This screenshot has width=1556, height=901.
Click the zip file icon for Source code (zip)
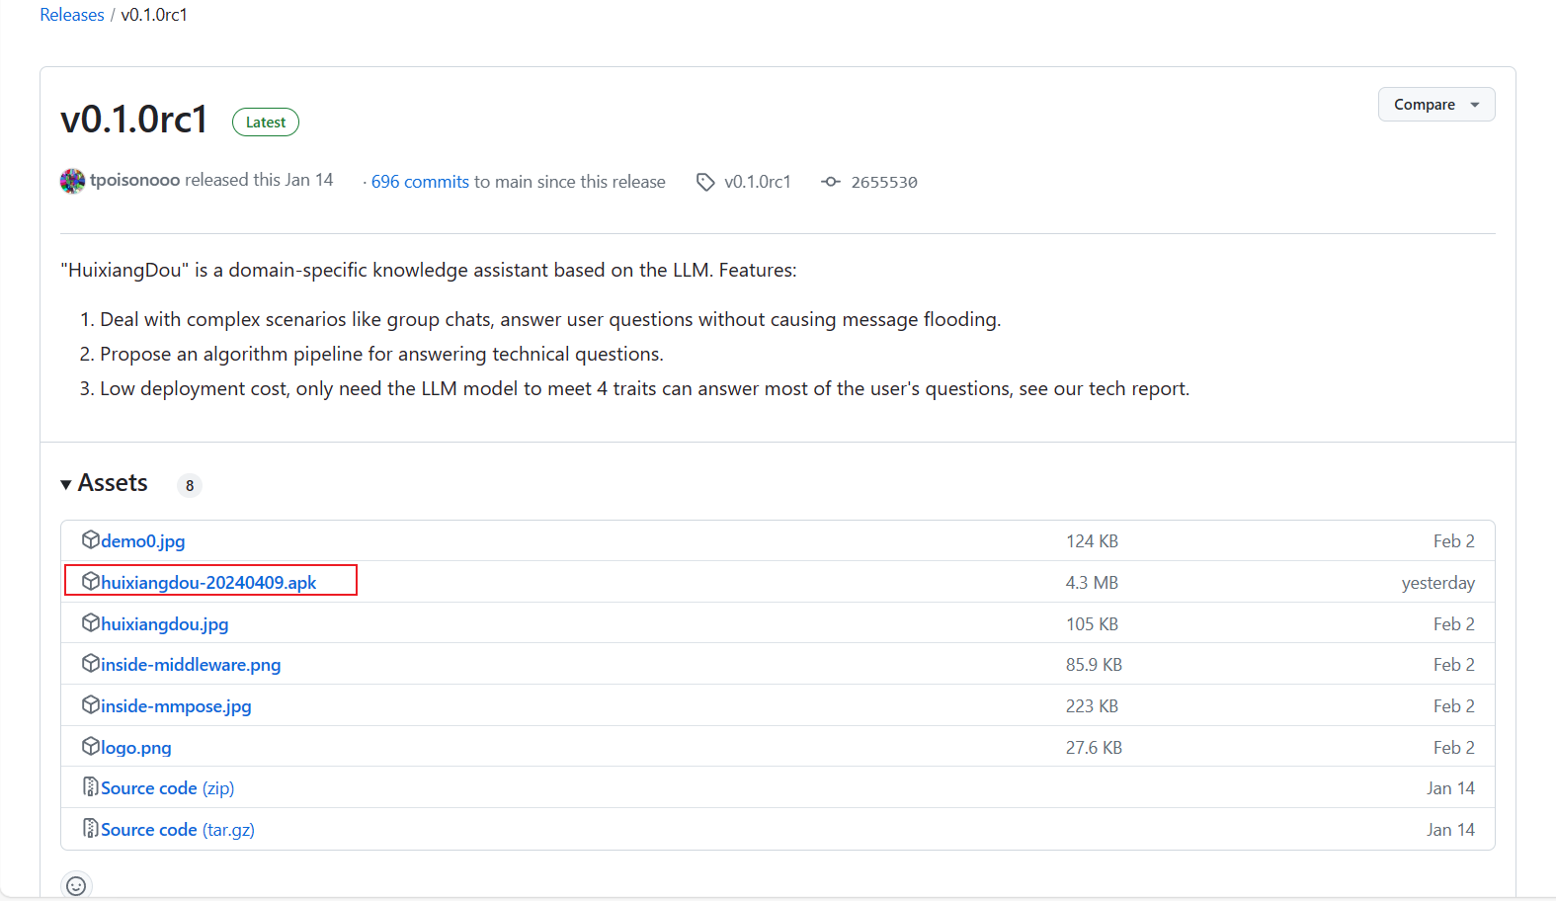[x=91, y=787]
